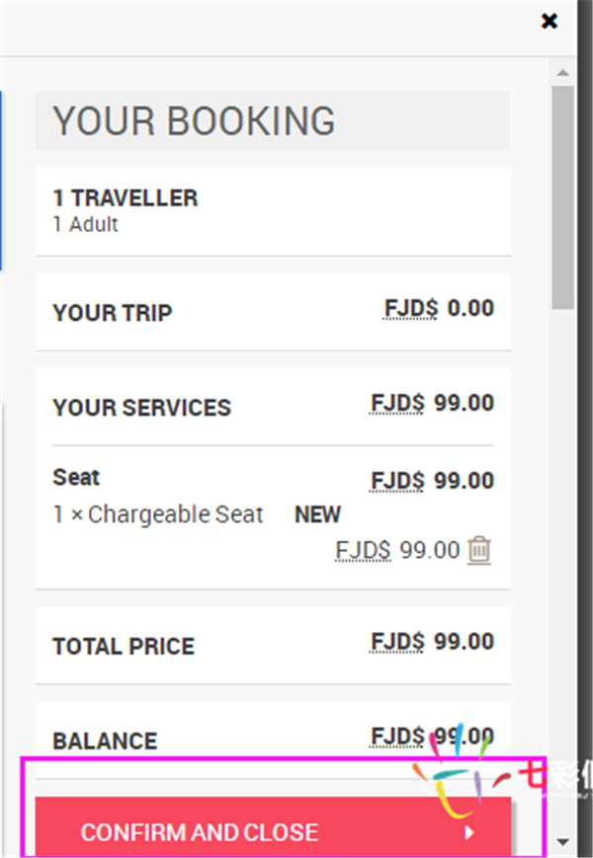Viewport: 593px width, 858px height.
Task: Open the 1 Traveller section
Action: 273,210
